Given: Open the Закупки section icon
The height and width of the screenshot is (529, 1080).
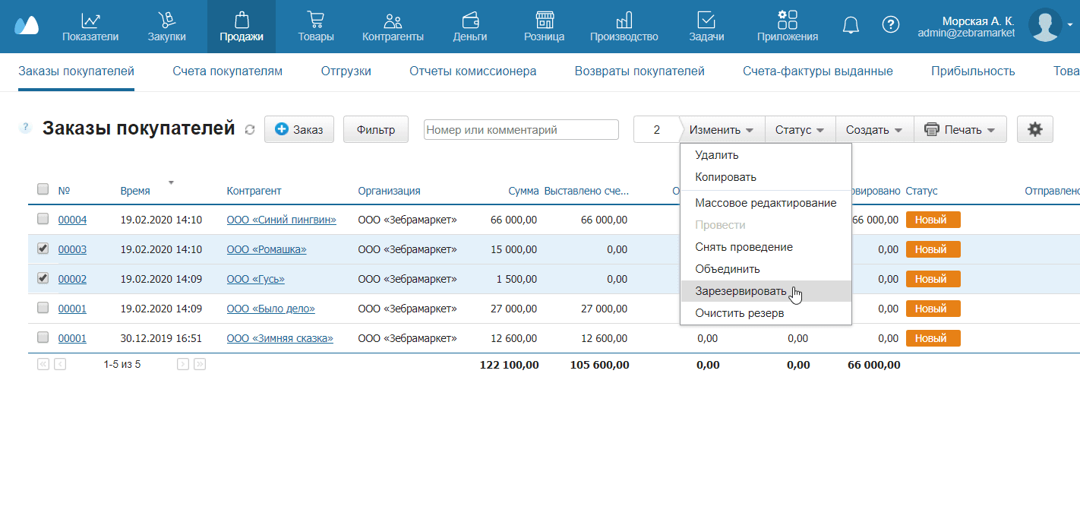Looking at the screenshot, I should [x=166, y=20].
